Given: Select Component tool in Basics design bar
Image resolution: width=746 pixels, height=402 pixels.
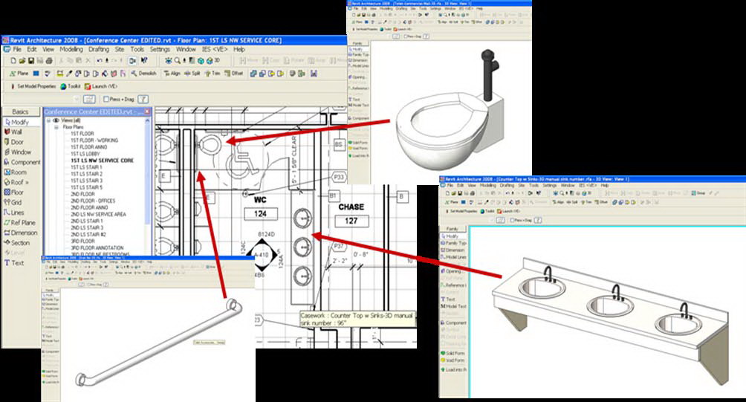Looking at the screenshot, I should click(22, 162).
